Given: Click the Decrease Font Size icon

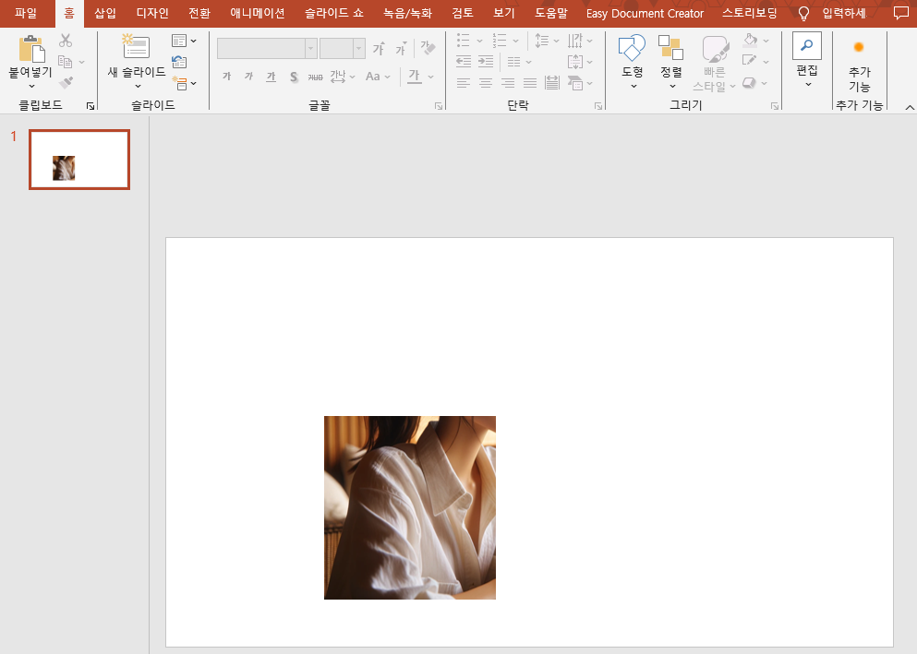Looking at the screenshot, I should 401,49.
